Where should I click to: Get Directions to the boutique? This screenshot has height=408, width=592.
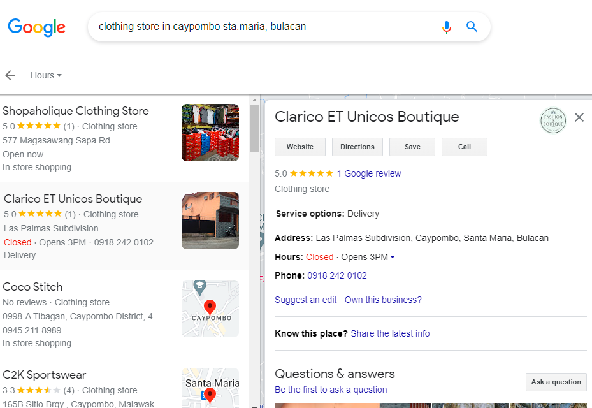tap(357, 147)
